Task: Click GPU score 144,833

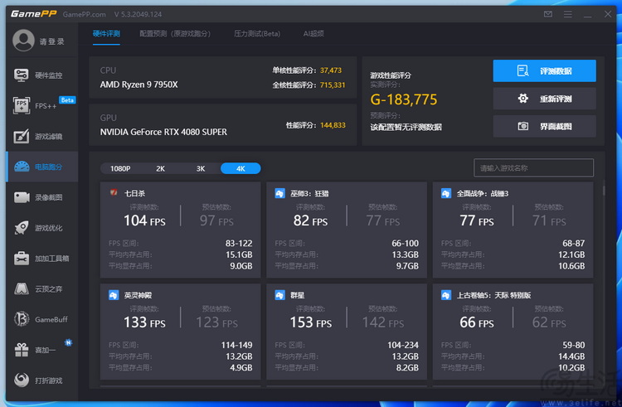Action: 333,125
